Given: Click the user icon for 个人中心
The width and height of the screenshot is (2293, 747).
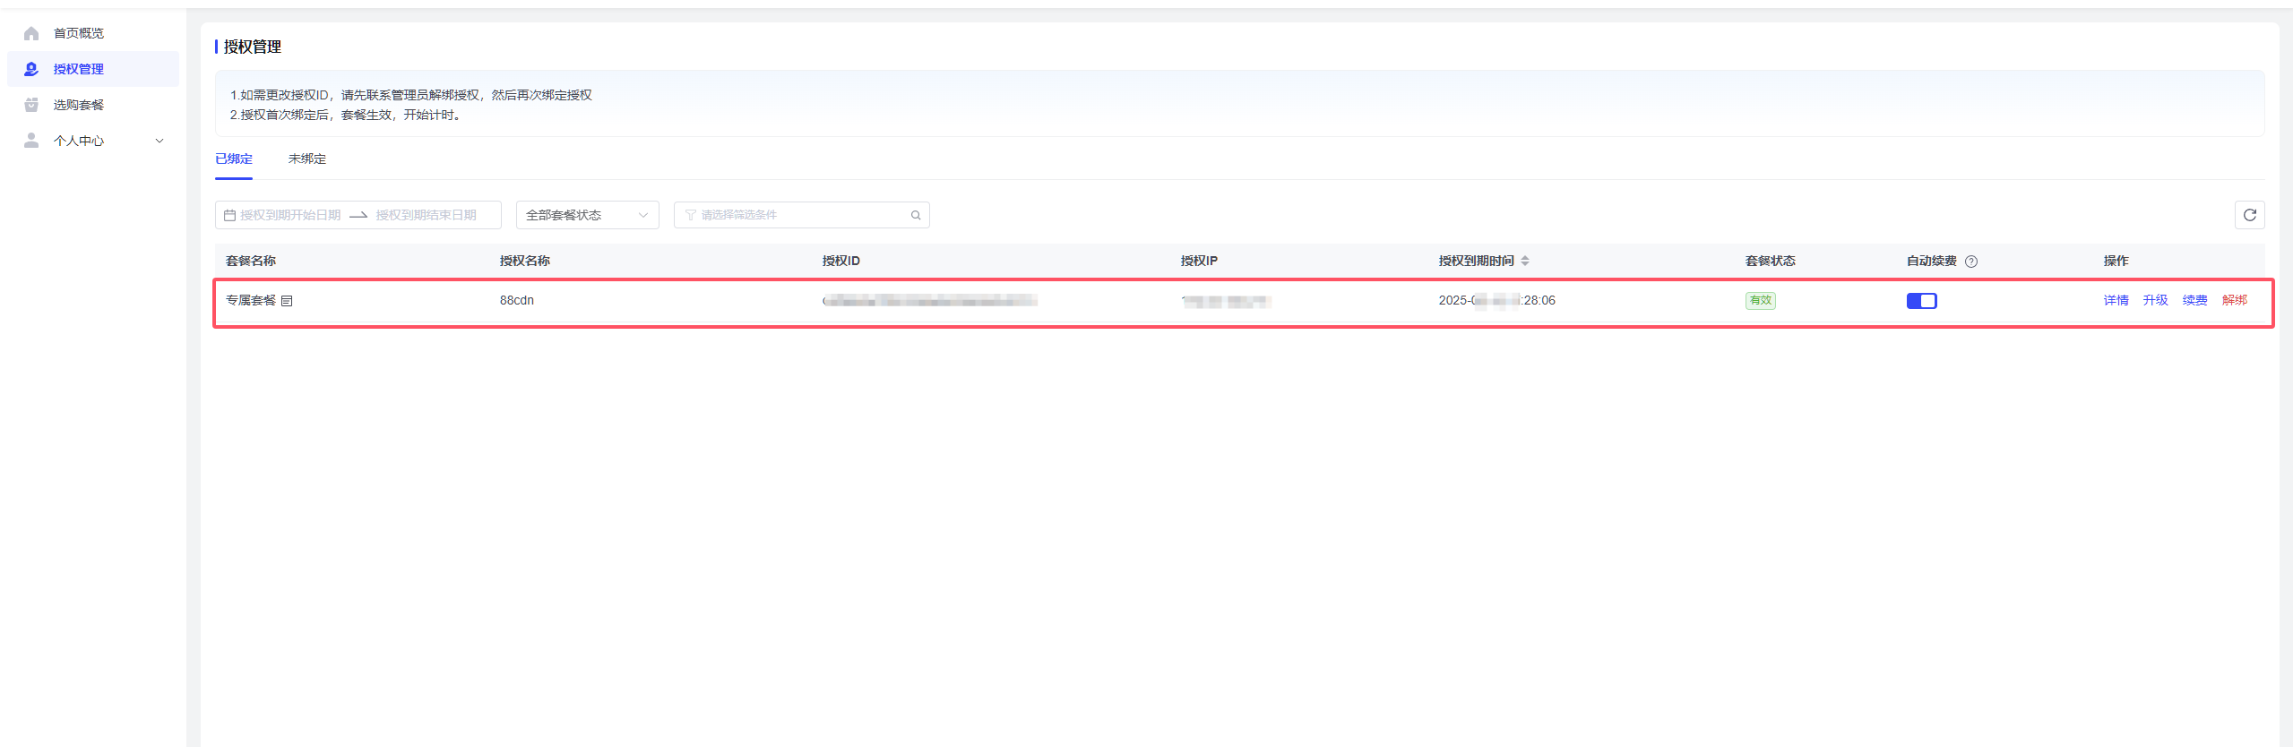Looking at the screenshot, I should coord(31,141).
